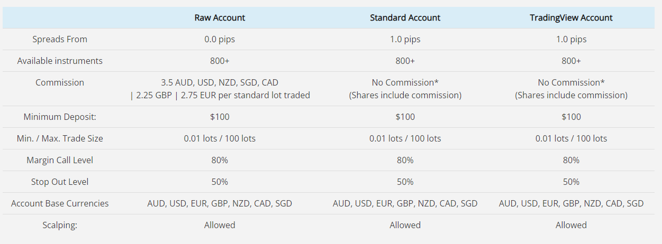
Task: Click the Spreads From row label
Action: click(60, 39)
